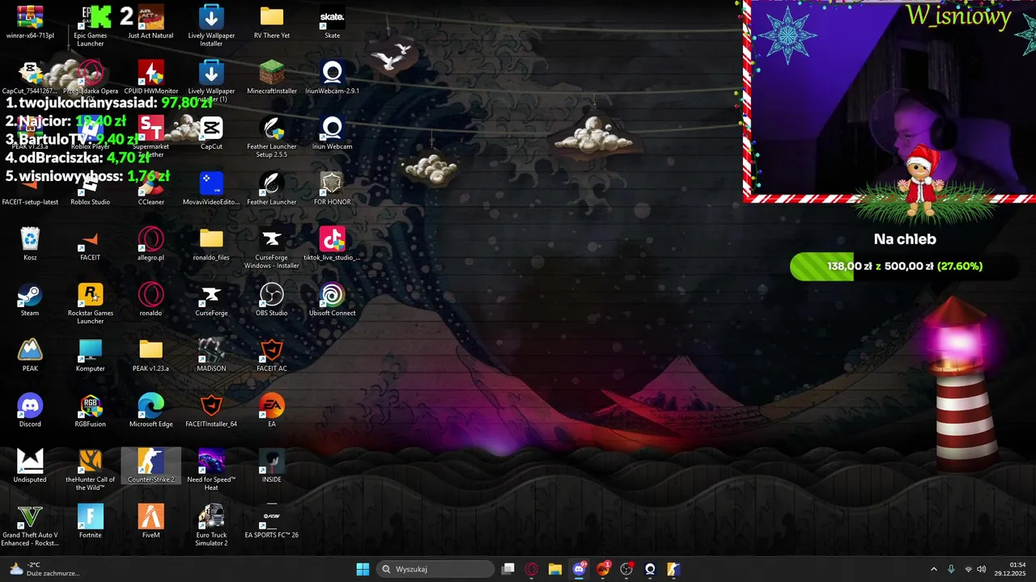The width and height of the screenshot is (1036, 582).
Task: Select the MinecraftInstaller icon
Action: tap(272, 78)
